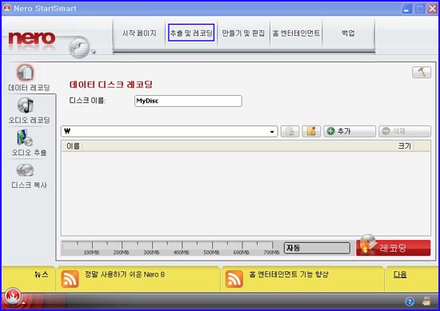Switch to the 만들기 및 편집 tab

[243, 33]
